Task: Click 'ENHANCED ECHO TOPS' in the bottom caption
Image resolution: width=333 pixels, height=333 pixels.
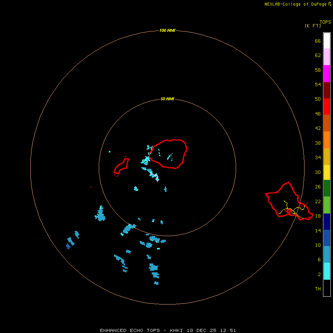Action: point(130,330)
